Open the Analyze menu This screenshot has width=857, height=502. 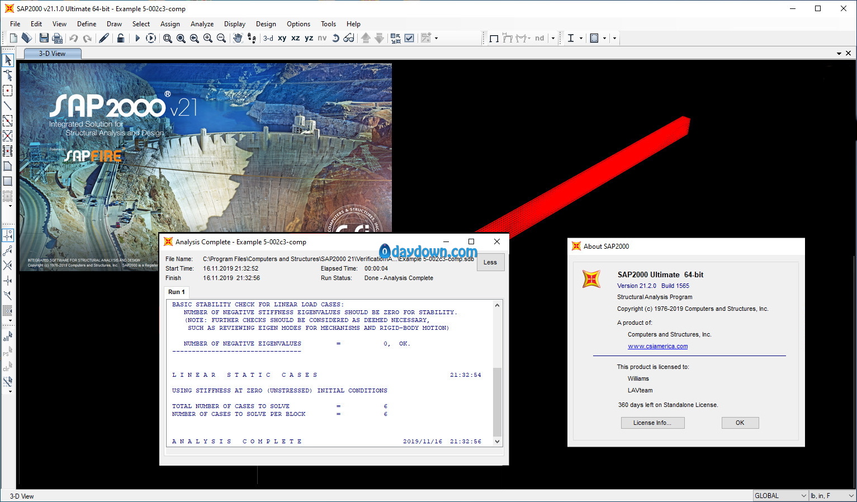pyautogui.click(x=202, y=24)
